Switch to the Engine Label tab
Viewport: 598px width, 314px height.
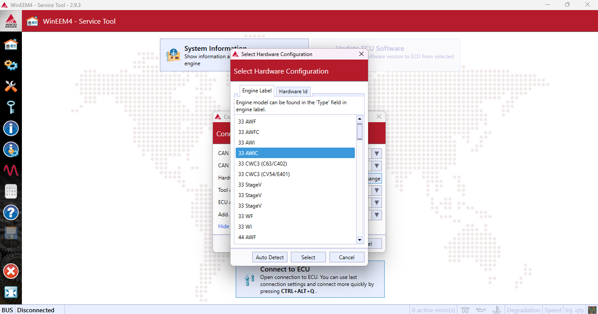click(x=257, y=91)
